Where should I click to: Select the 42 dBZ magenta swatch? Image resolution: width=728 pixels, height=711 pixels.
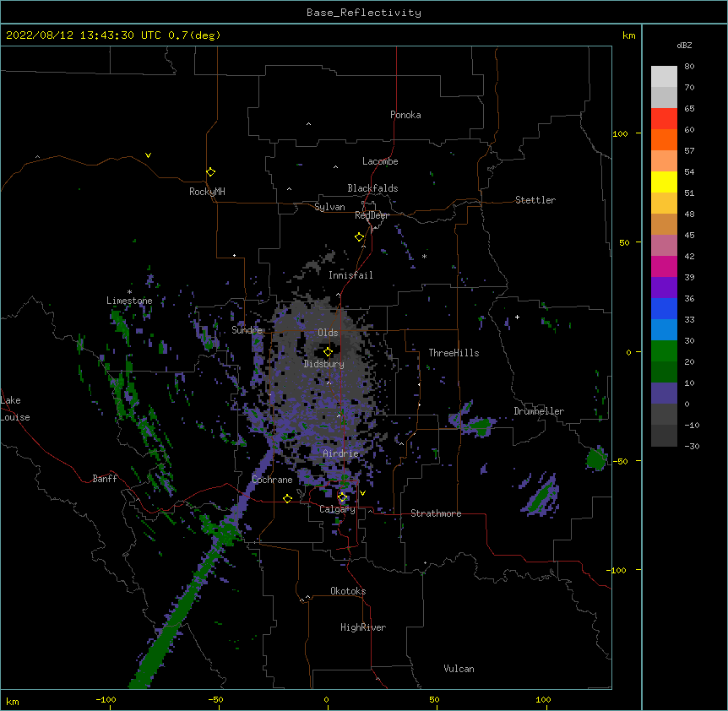(x=664, y=266)
